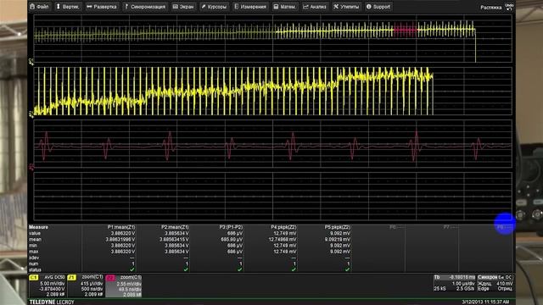Open the Файл menu
The height and width of the screenshot is (305, 543).
point(39,7)
